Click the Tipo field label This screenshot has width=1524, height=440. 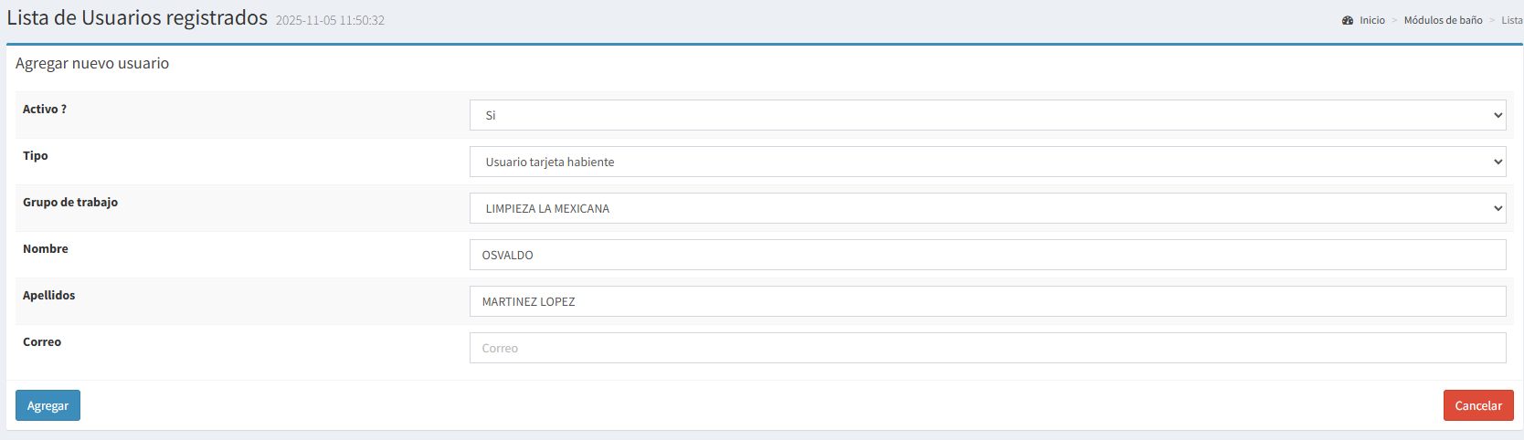pos(36,155)
